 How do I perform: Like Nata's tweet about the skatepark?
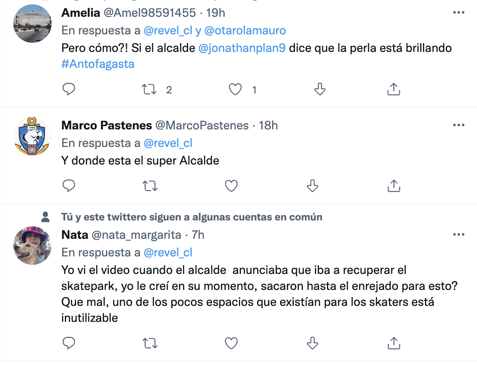pyautogui.click(x=231, y=343)
